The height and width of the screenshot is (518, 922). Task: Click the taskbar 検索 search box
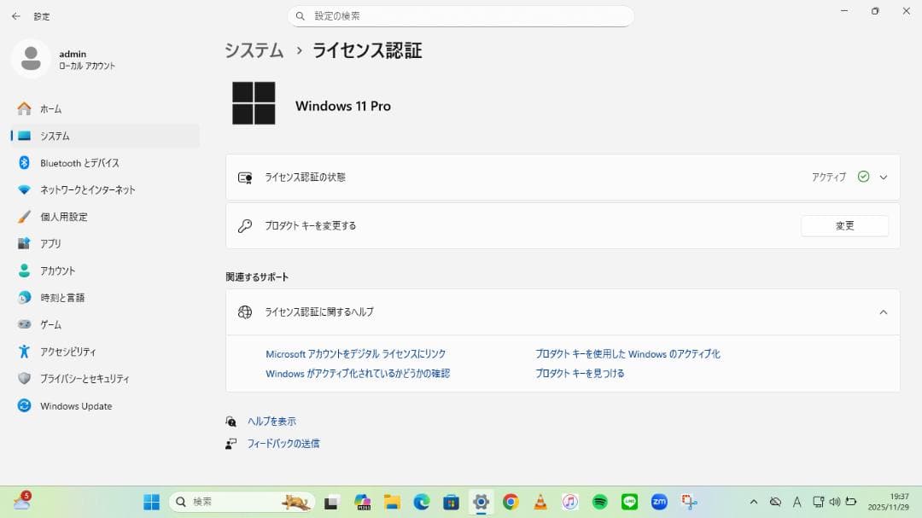click(x=242, y=502)
